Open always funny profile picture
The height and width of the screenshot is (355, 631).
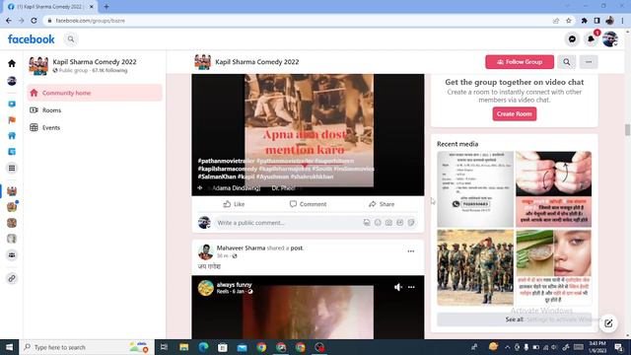206,288
